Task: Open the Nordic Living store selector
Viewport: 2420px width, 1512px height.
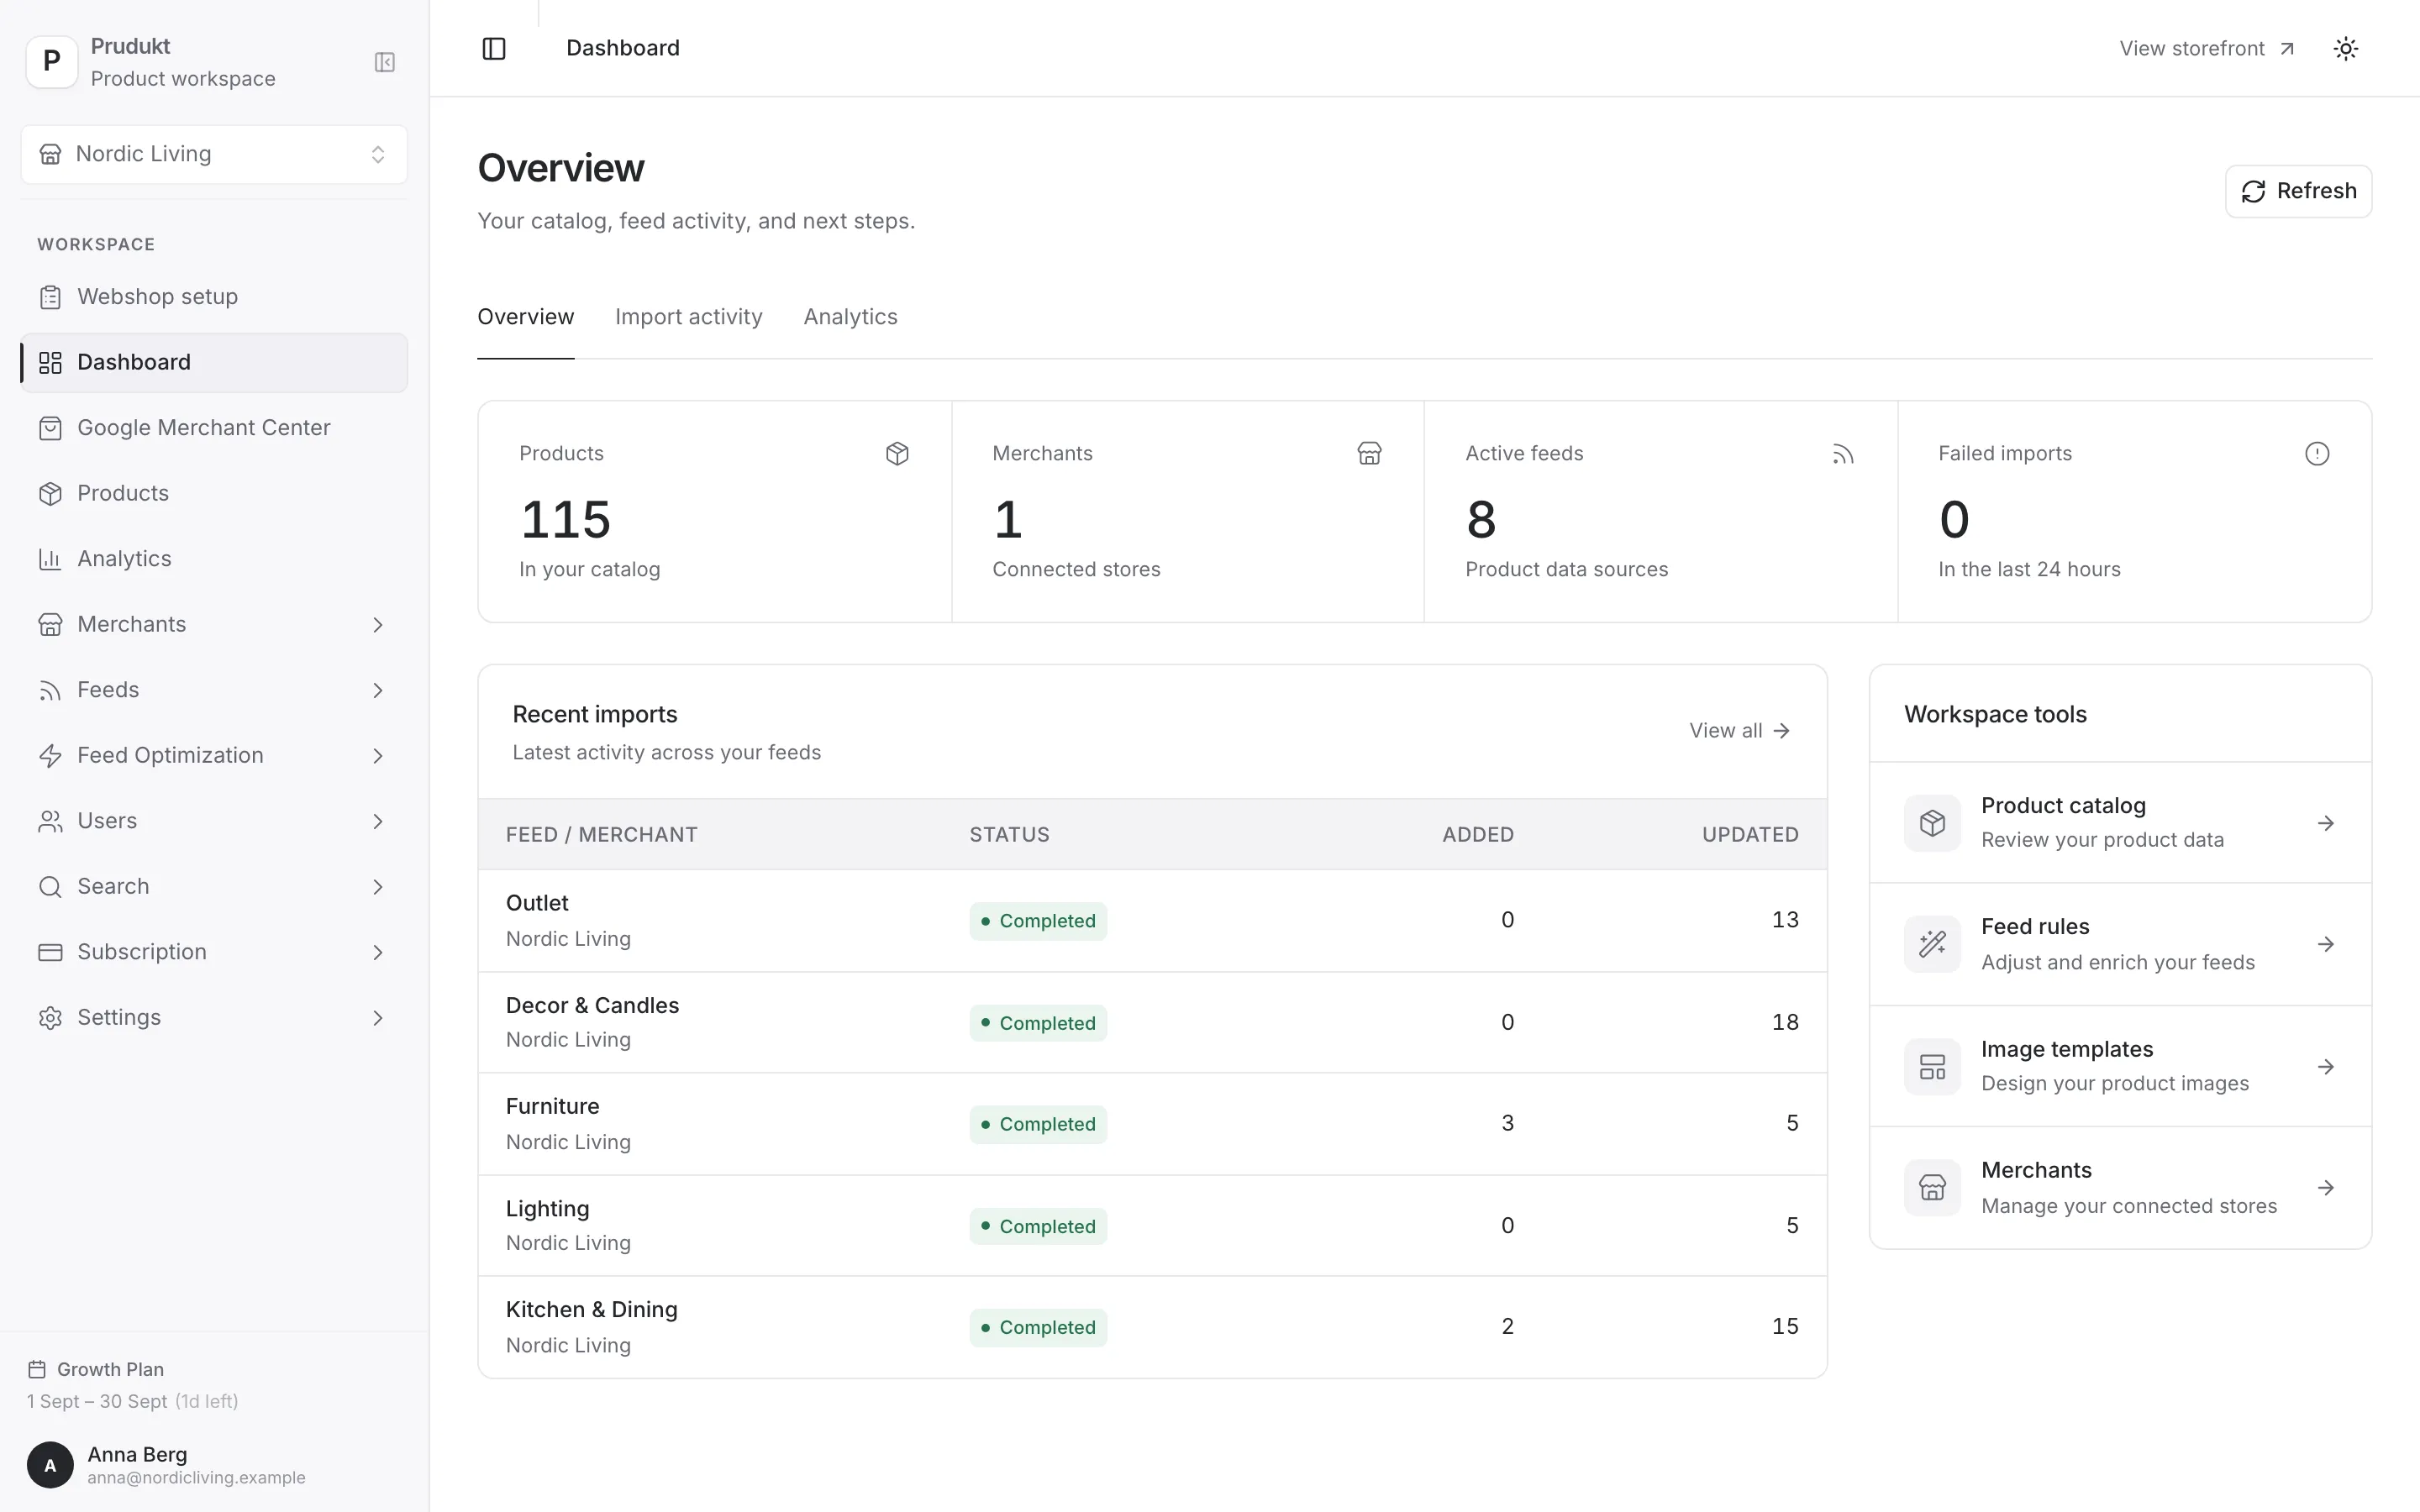Action: click(x=214, y=154)
